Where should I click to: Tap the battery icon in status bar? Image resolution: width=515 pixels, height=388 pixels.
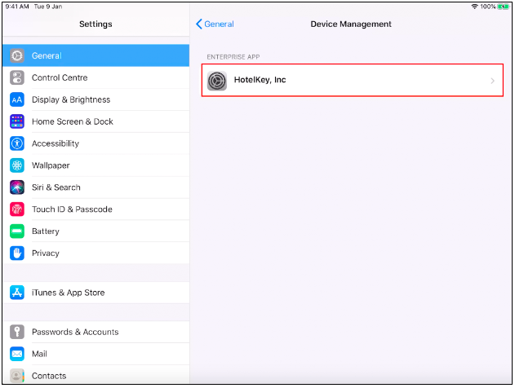[x=503, y=7]
